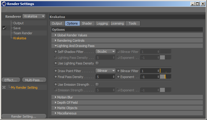
Task: Expand the Matte Objects section
Action: tap(127, 108)
